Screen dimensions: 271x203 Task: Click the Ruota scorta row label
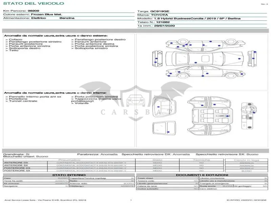(x=208, y=186)
